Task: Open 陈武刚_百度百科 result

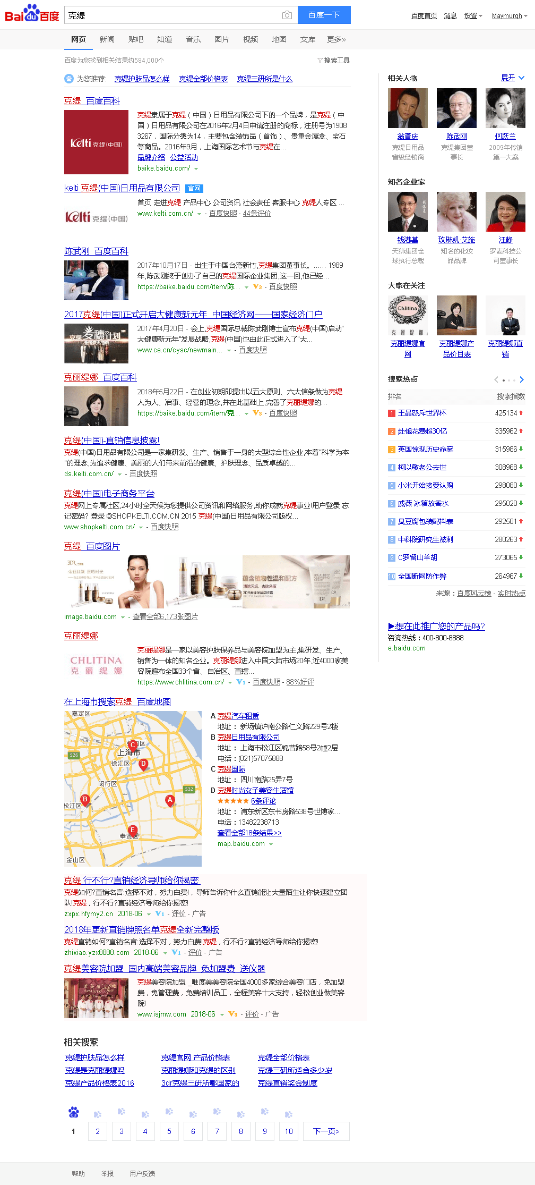Action: click(x=96, y=251)
